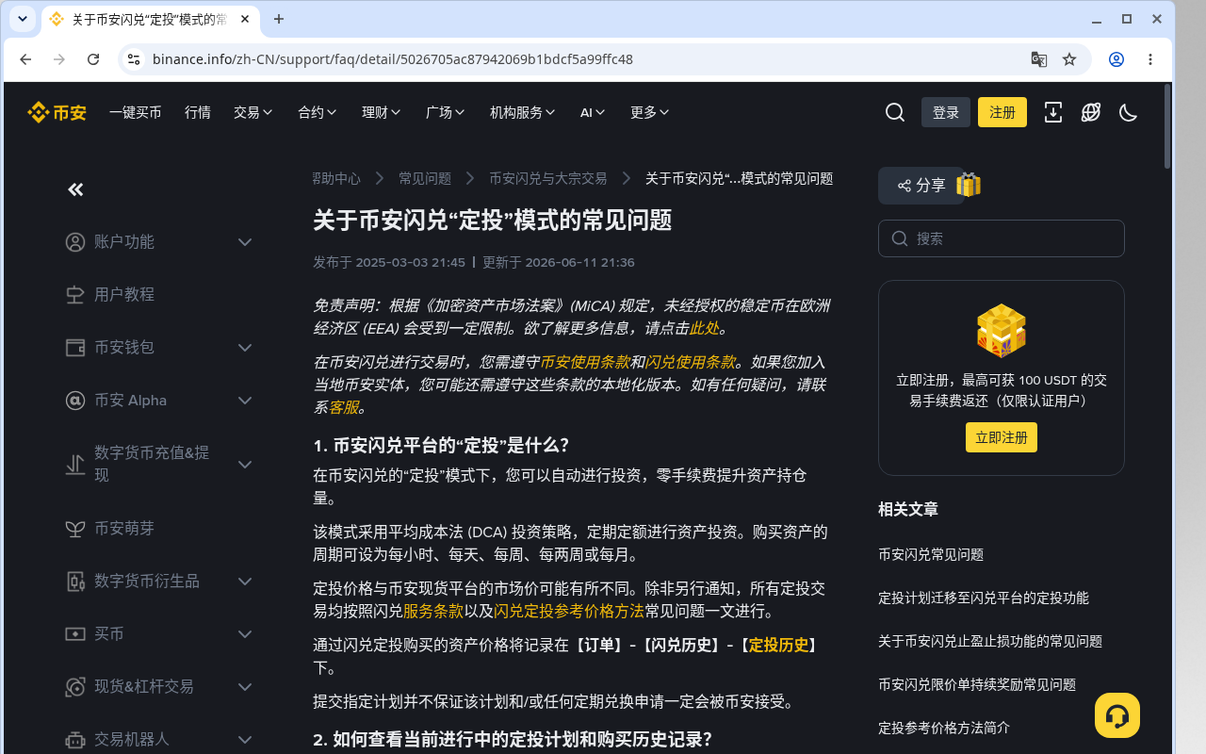Go back to the previous page
The width and height of the screenshot is (1206, 754).
coord(25,59)
